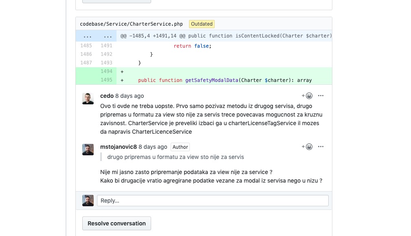
Task: Expand hidden lines via the right gutter dots
Action: (108, 36)
